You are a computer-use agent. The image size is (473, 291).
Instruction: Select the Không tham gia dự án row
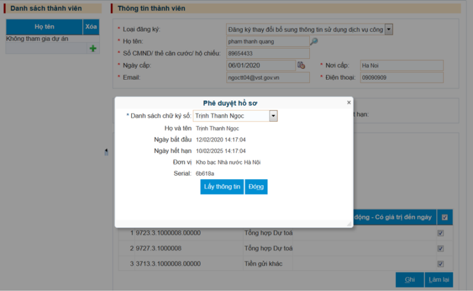52,39
